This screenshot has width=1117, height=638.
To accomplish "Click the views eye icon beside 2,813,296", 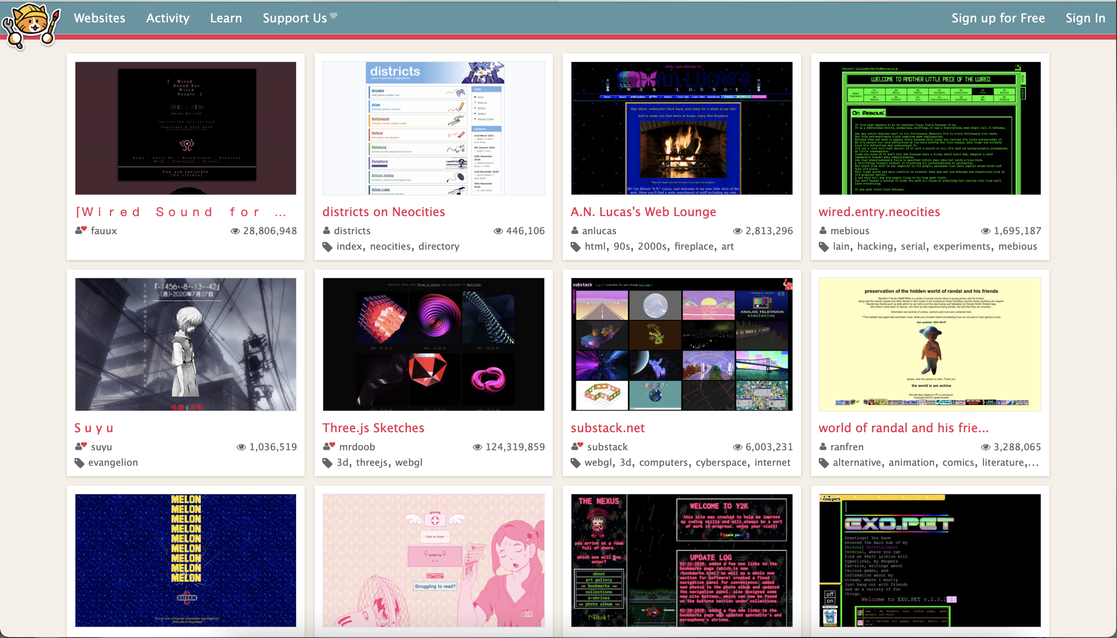I will point(738,231).
